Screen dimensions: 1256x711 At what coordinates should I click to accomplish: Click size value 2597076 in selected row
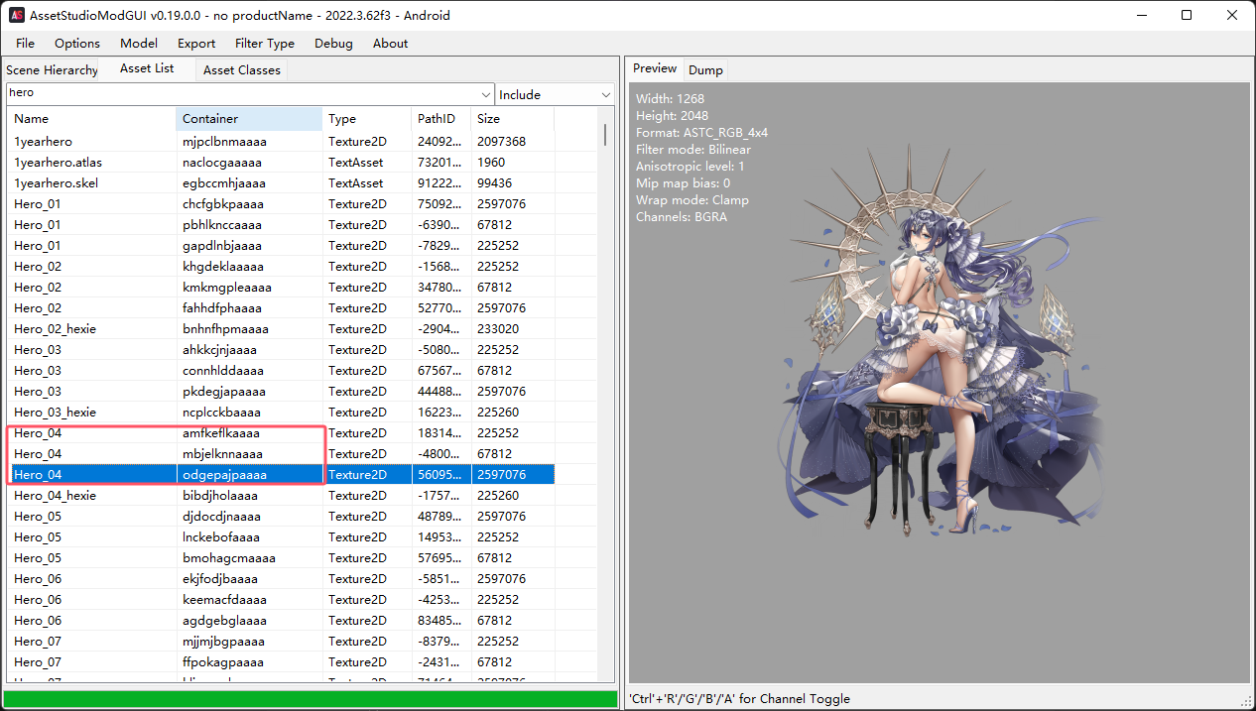coord(502,475)
